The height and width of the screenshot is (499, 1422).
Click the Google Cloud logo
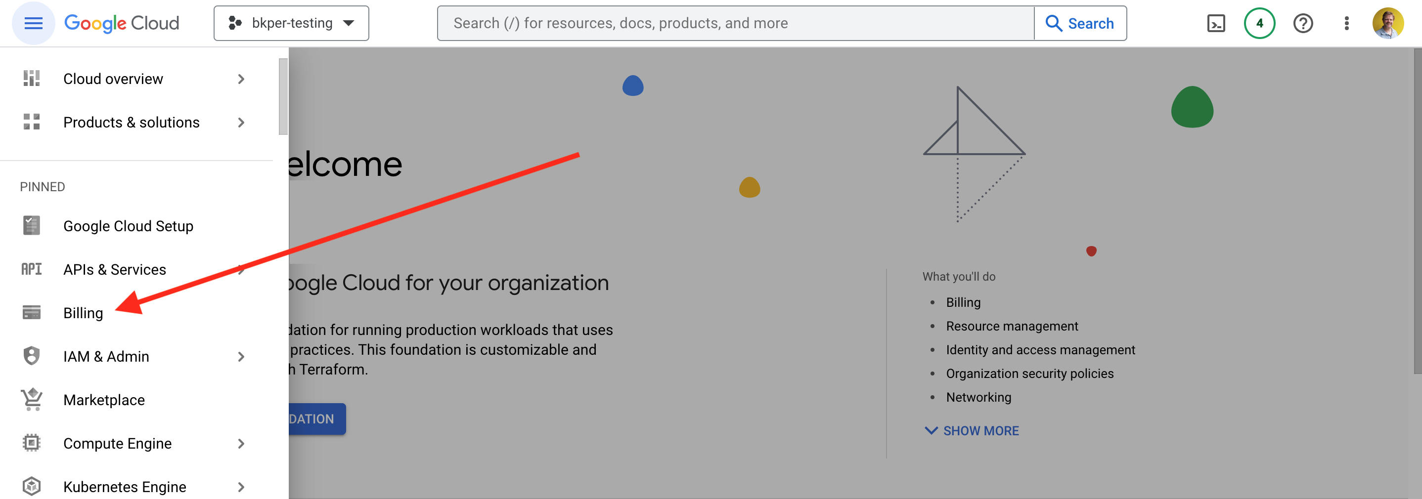pyautogui.click(x=122, y=23)
